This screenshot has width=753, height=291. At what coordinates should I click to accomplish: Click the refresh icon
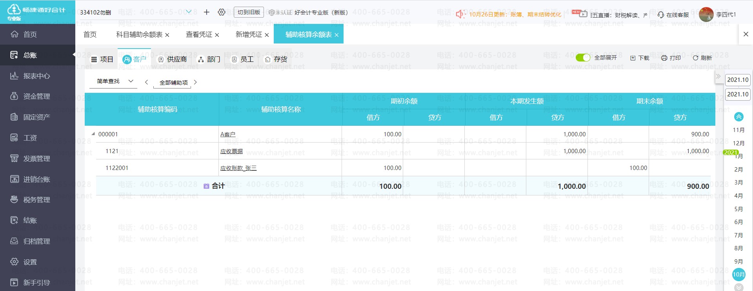click(x=695, y=58)
